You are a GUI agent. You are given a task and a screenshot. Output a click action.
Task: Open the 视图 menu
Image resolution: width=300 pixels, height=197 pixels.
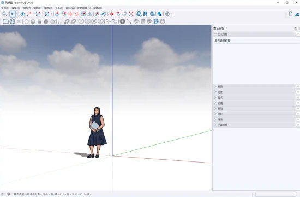point(26,8)
